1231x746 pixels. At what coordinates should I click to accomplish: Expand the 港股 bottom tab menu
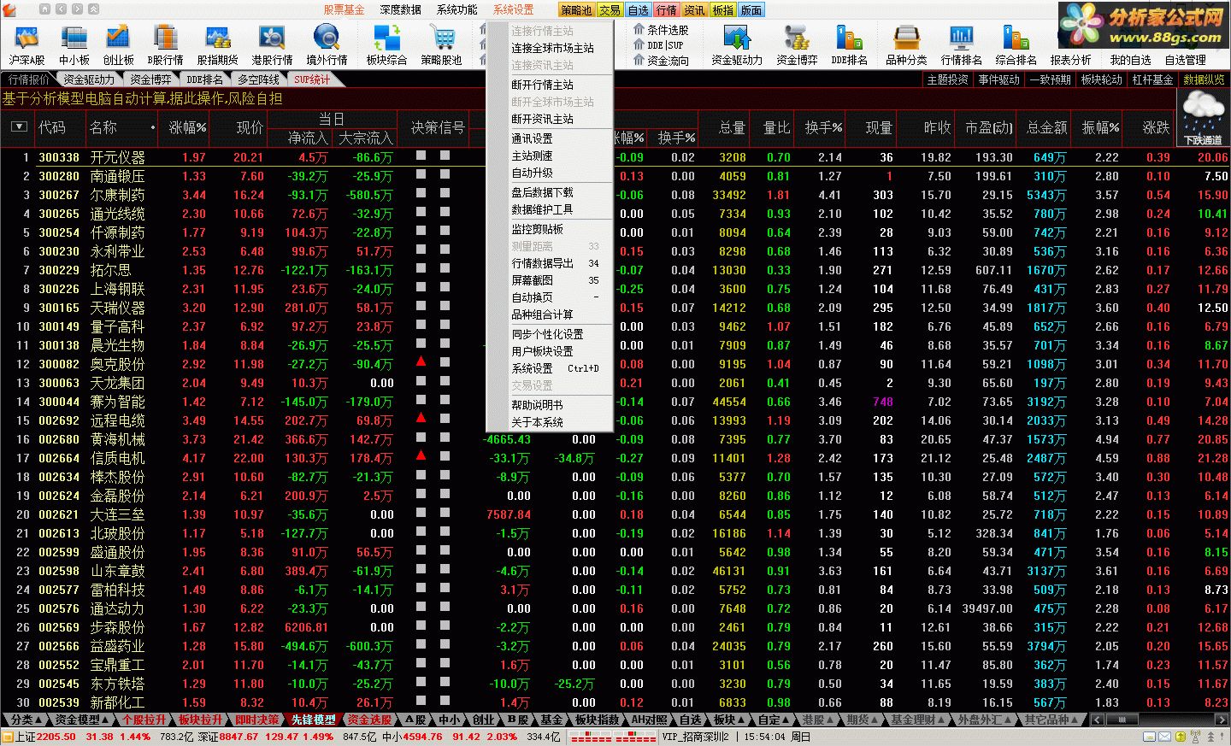click(817, 720)
